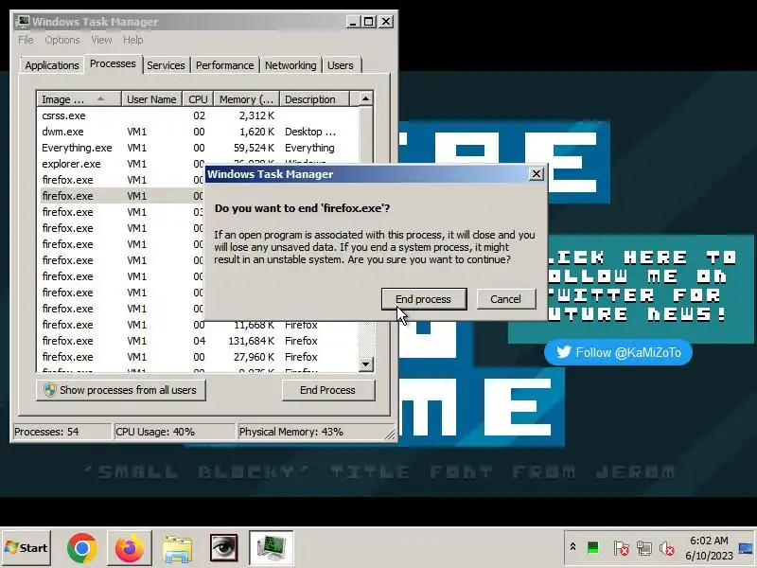The image size is (757, 568).
Task: Open Action Center flag tray icon
Action: pyautogui.click(x=621, y=548)
